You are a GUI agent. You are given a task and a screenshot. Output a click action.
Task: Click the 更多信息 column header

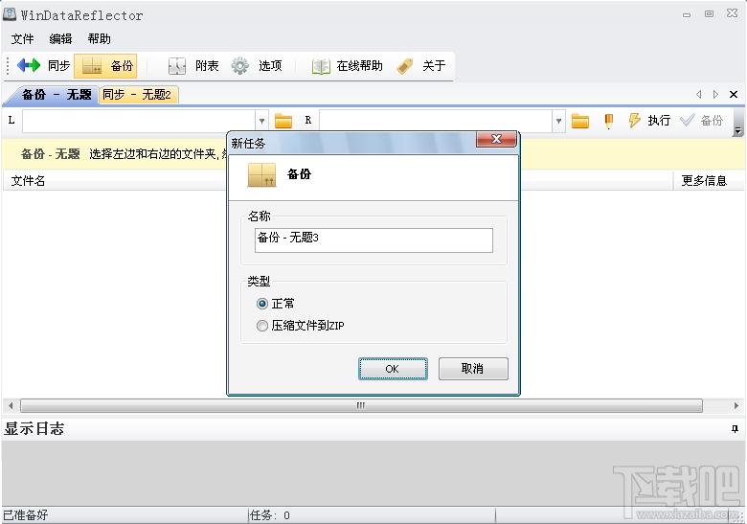click(704, 180)
